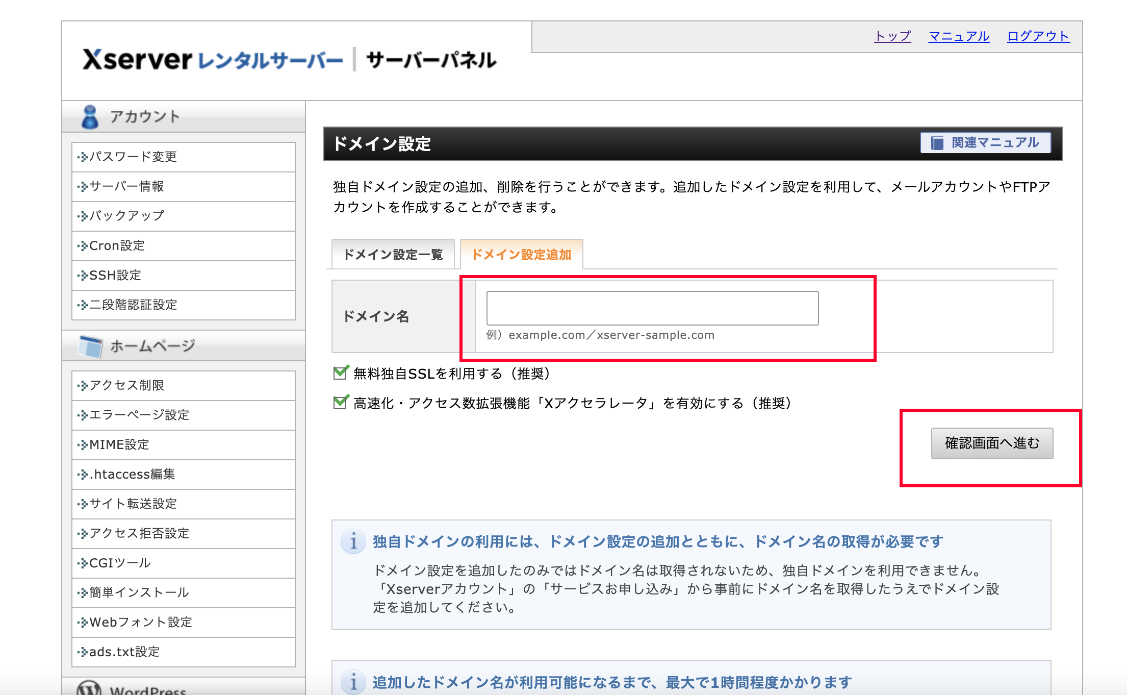Screen dimensions: 1127x695
Task: Uncheck 無料独自SSLを利用する checkbox
Action: pos(340,373)
